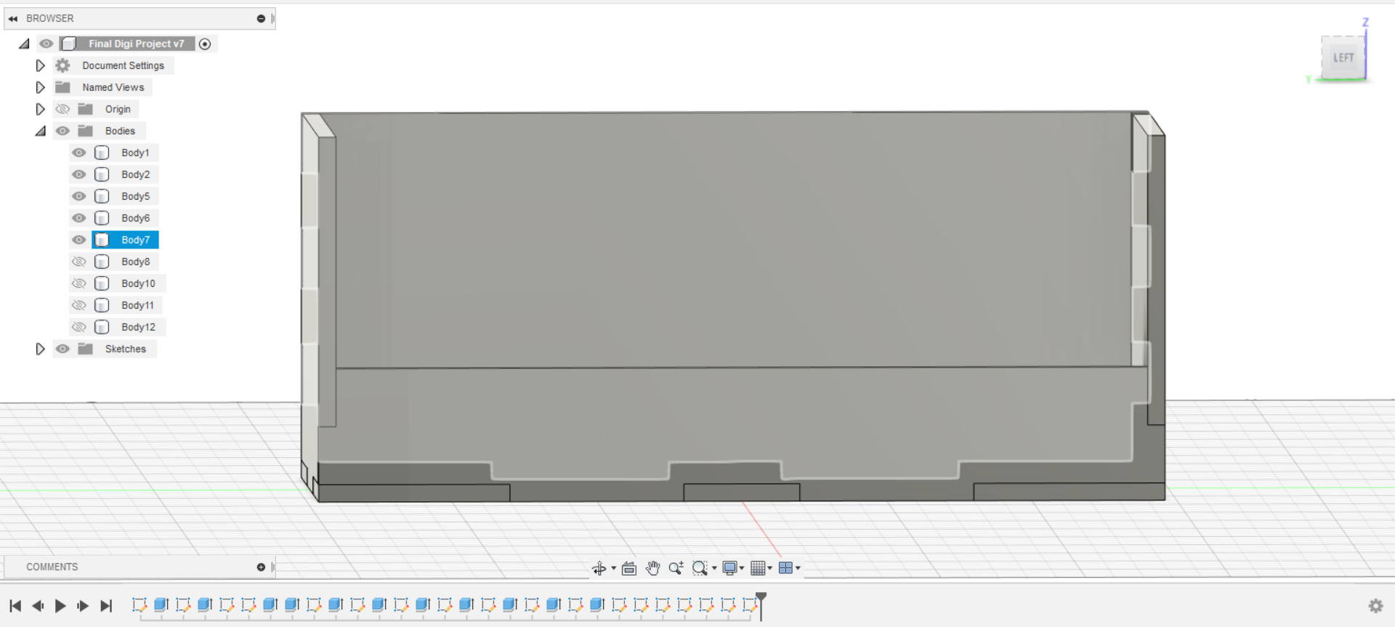The image size is (1395, 627).
Task: Open the Viewports dropdown arrow
Action: pos(798,568)
